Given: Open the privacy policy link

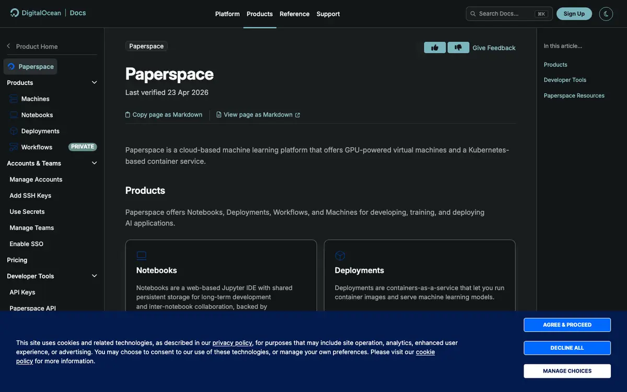Looking at the screenshot, I should 233,343.
